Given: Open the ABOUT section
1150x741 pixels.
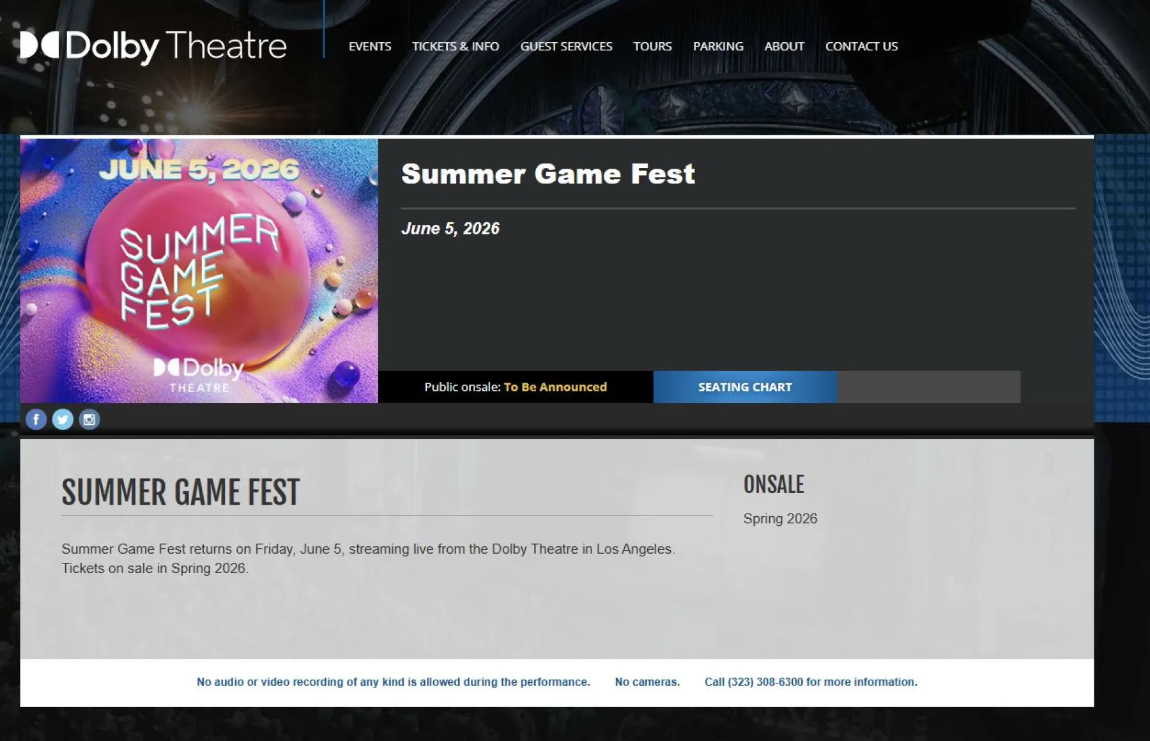Looking at the screenshot, I should 784,46.
